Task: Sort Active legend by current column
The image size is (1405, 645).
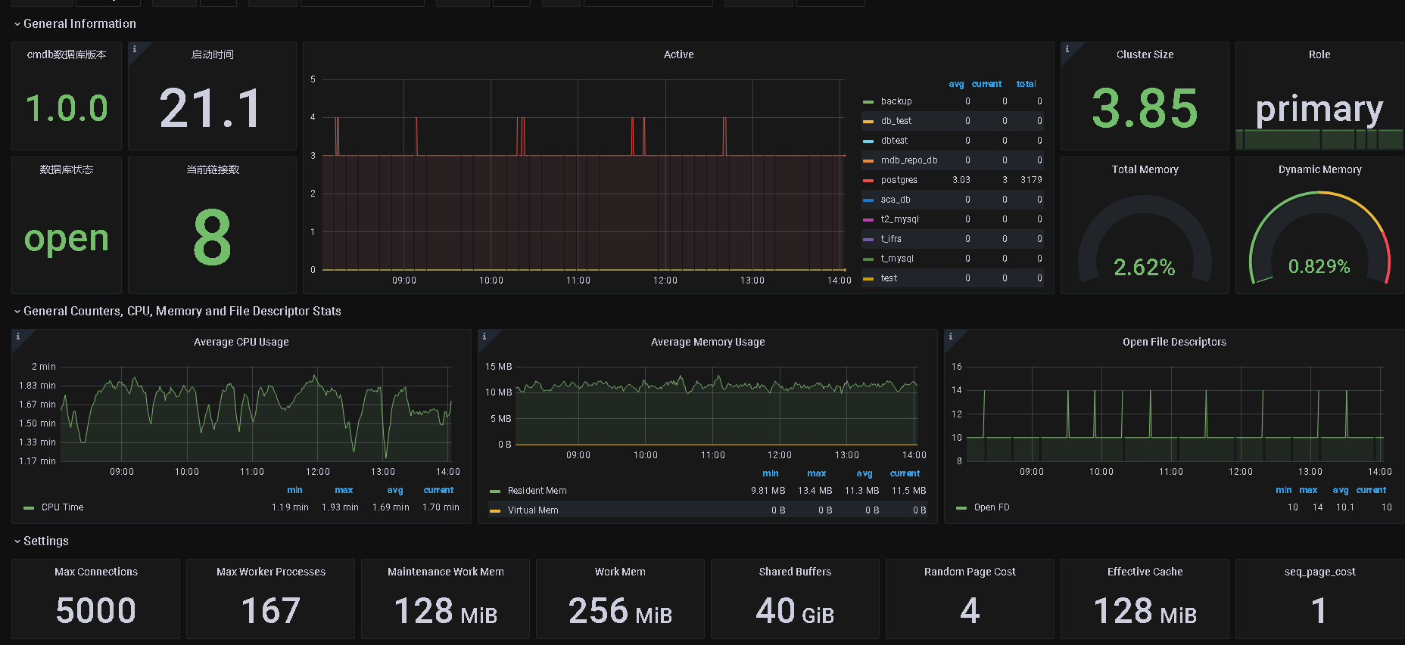Action: tap(986, 84)
